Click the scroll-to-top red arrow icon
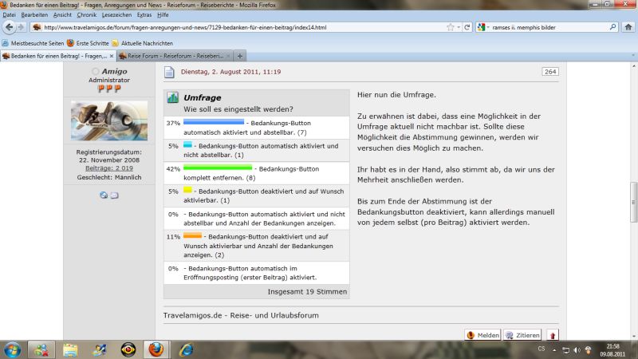Image resolution: width=638 pixels, height=359 pixels. tap(552, 335)
